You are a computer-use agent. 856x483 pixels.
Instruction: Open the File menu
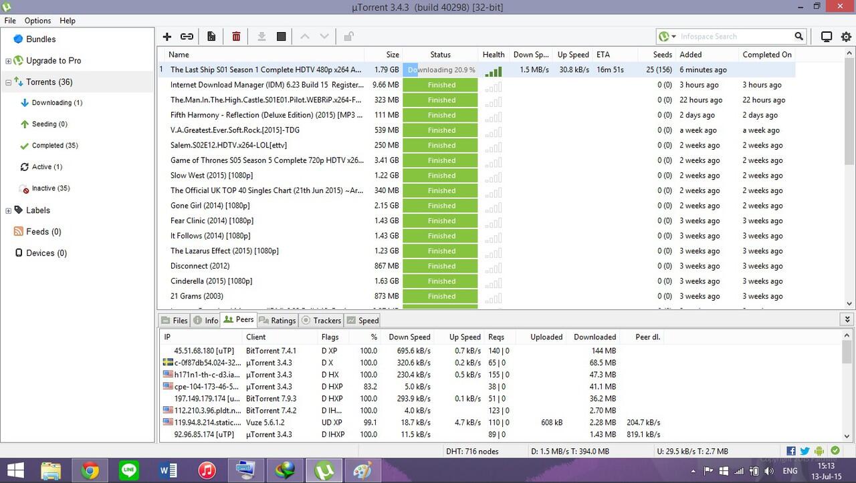pos(10,21)
